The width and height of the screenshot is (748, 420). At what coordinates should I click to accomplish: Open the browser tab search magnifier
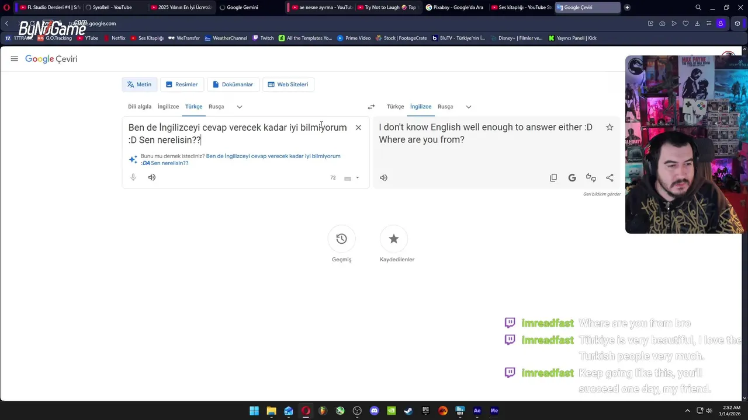698,8
